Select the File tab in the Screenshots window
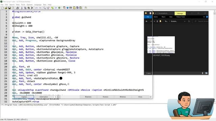216x121 pixels. [x=148, y=17]
